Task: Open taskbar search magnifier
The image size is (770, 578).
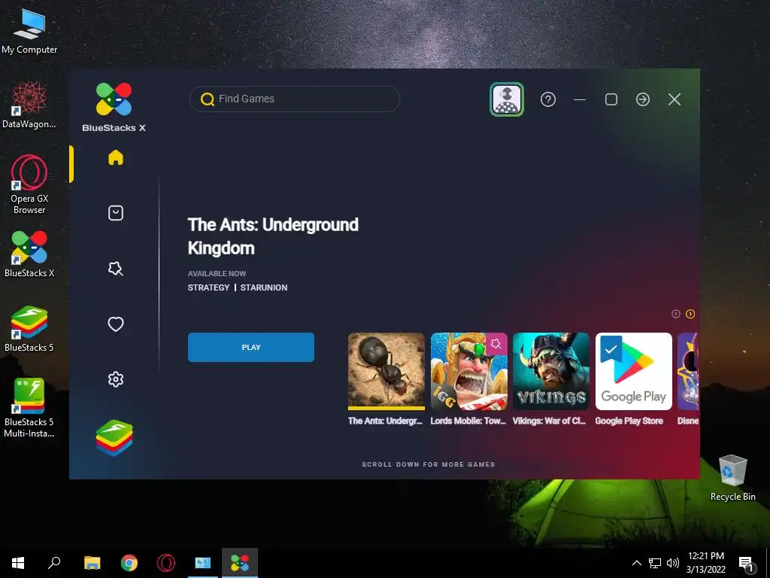Action: tap(54, 563)
